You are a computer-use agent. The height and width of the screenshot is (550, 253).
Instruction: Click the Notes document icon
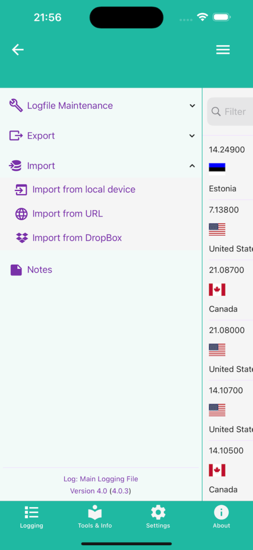pos(16,270)
